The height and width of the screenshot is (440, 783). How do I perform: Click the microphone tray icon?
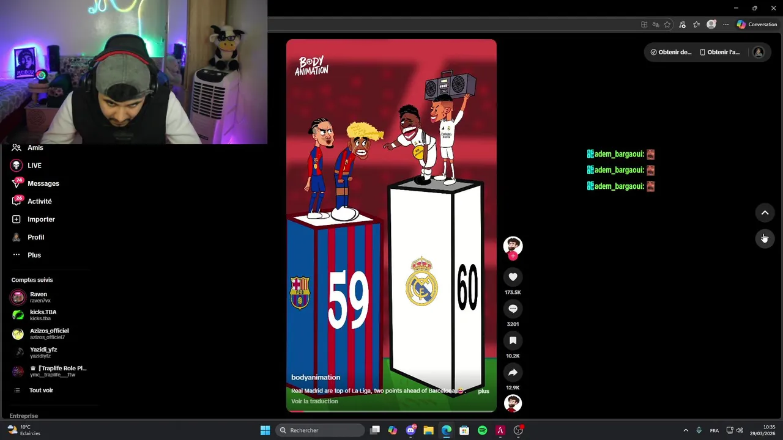point(699,430)
